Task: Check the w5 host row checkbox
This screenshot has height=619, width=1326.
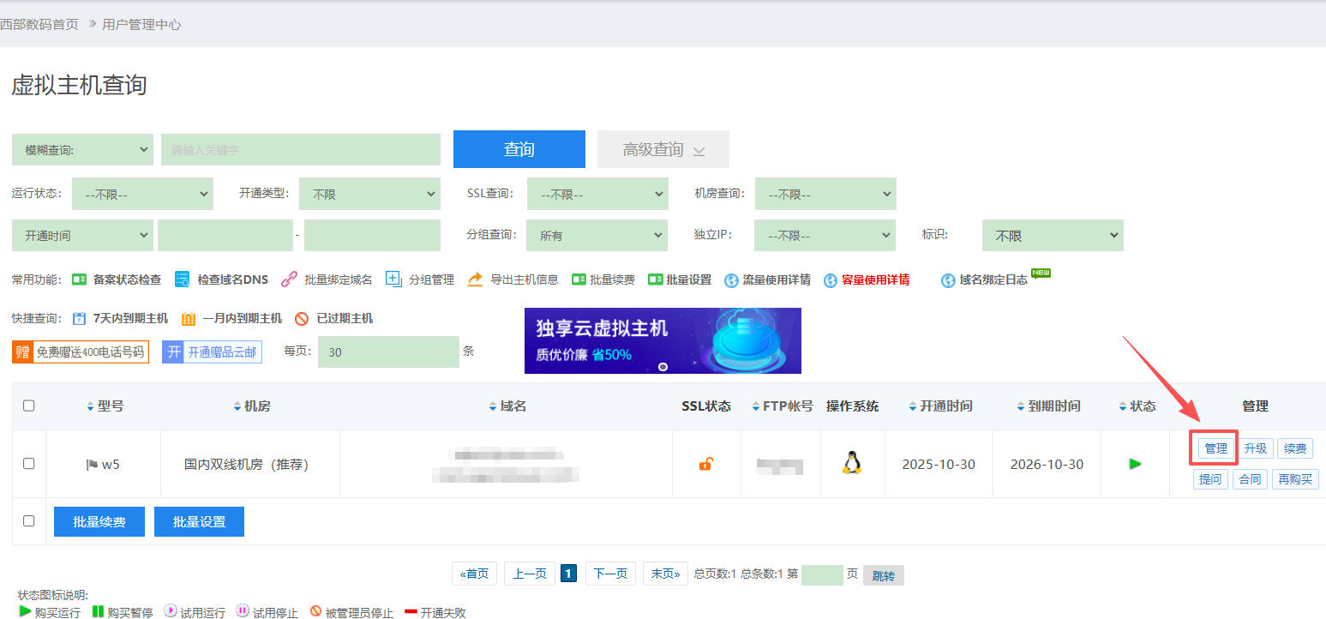Action: pos(29,463)
